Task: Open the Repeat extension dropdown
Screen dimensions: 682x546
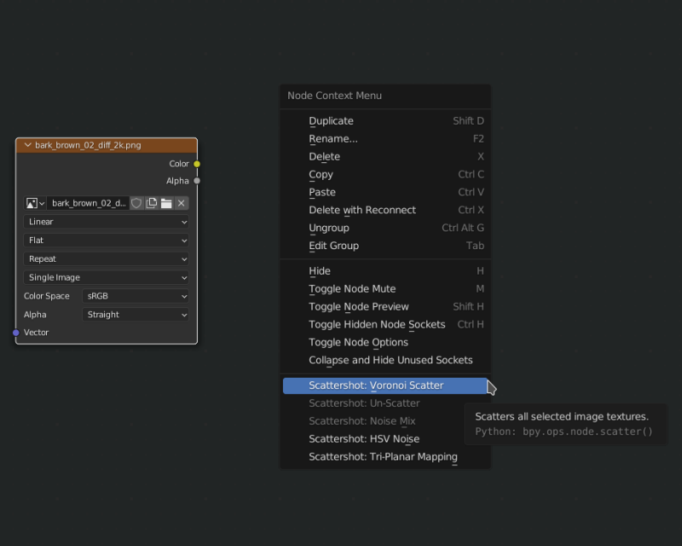Action: (107, 258)
